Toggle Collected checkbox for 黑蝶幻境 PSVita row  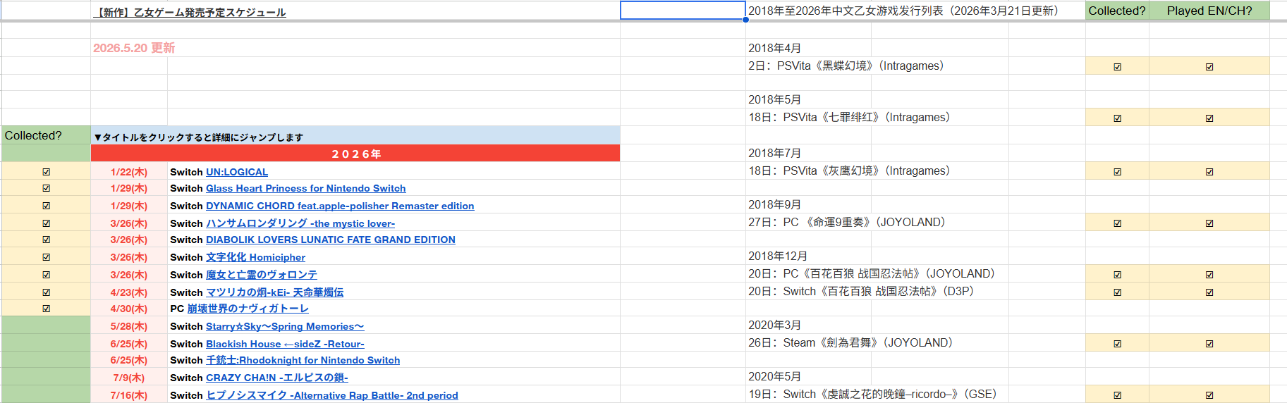click(1118, 67)
